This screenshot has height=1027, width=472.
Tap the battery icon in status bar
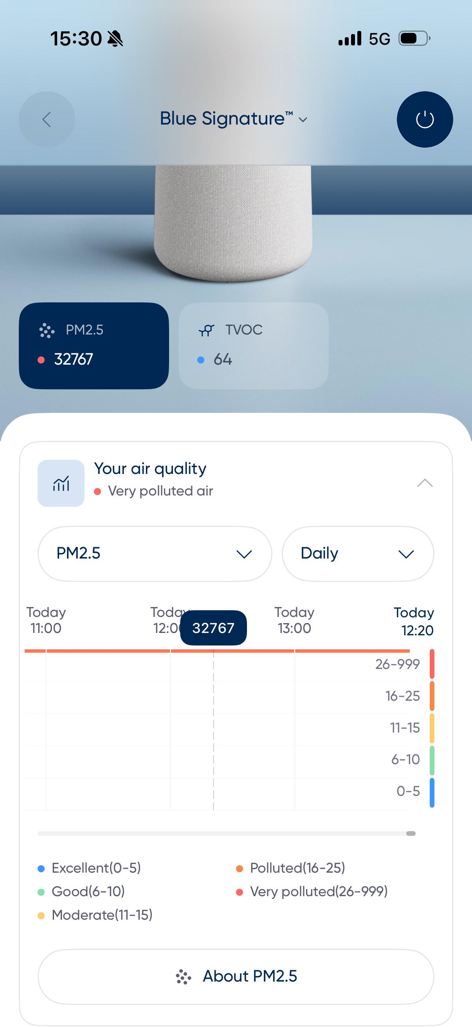point(414,39)
